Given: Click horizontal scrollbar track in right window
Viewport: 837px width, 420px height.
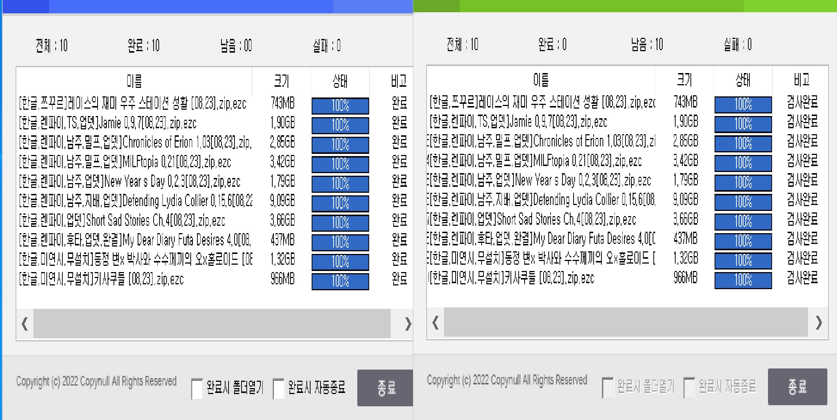Looking at the screenshot, I should pos(626,323).
